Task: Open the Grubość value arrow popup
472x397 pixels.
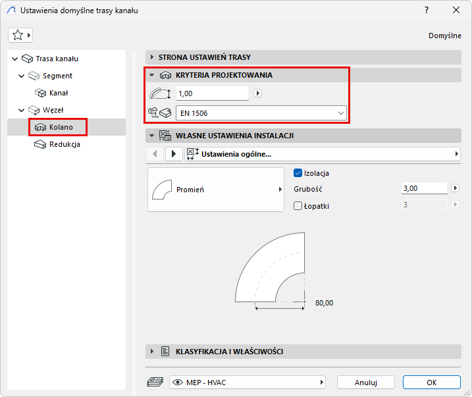Action: point(455,188)
